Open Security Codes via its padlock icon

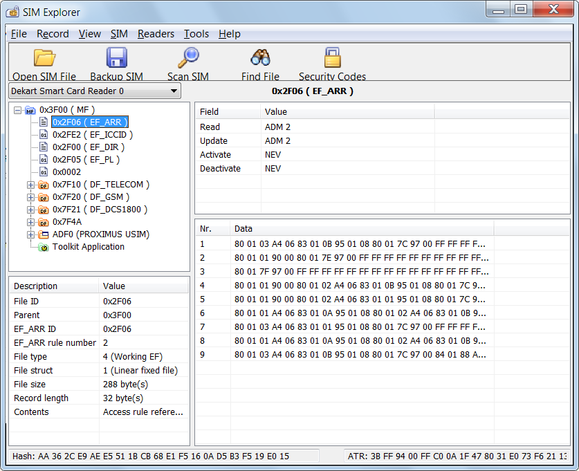(x=332, y=57)
